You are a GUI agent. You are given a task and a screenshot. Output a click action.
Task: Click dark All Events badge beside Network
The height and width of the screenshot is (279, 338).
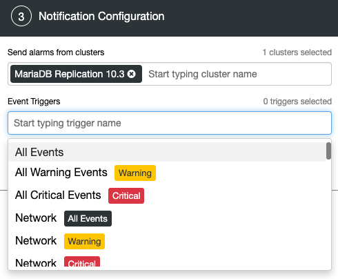click(x=88, y=218)
